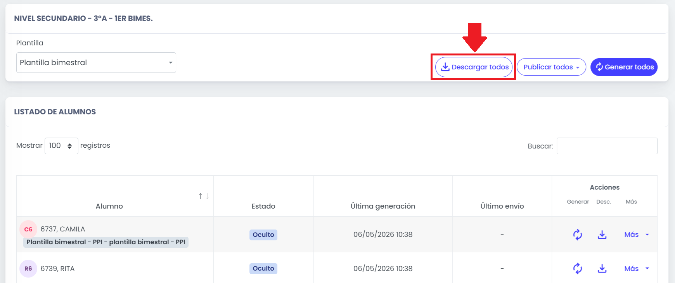Sort the table by Alumno column
Viewport: 675px width, 283px height.
click(x=115, y=196)
